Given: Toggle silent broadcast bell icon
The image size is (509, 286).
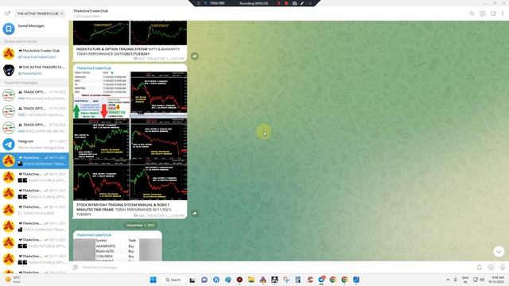Looking at the screenshot, I should point(479,267).
